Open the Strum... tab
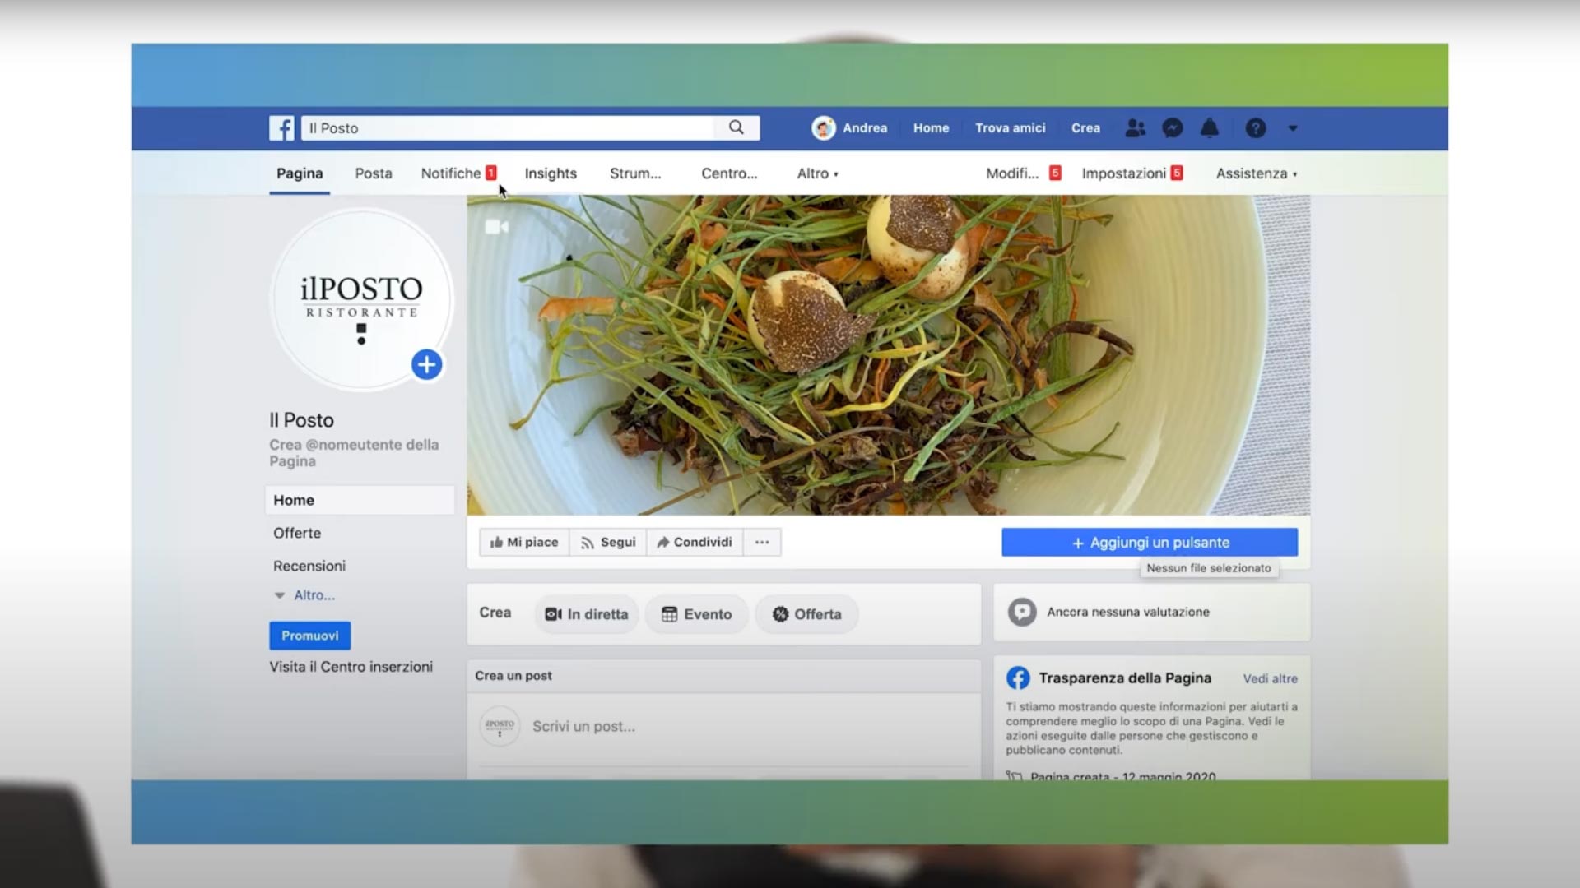Screen dimensions: 1580x888 click(x=635, y=173)
